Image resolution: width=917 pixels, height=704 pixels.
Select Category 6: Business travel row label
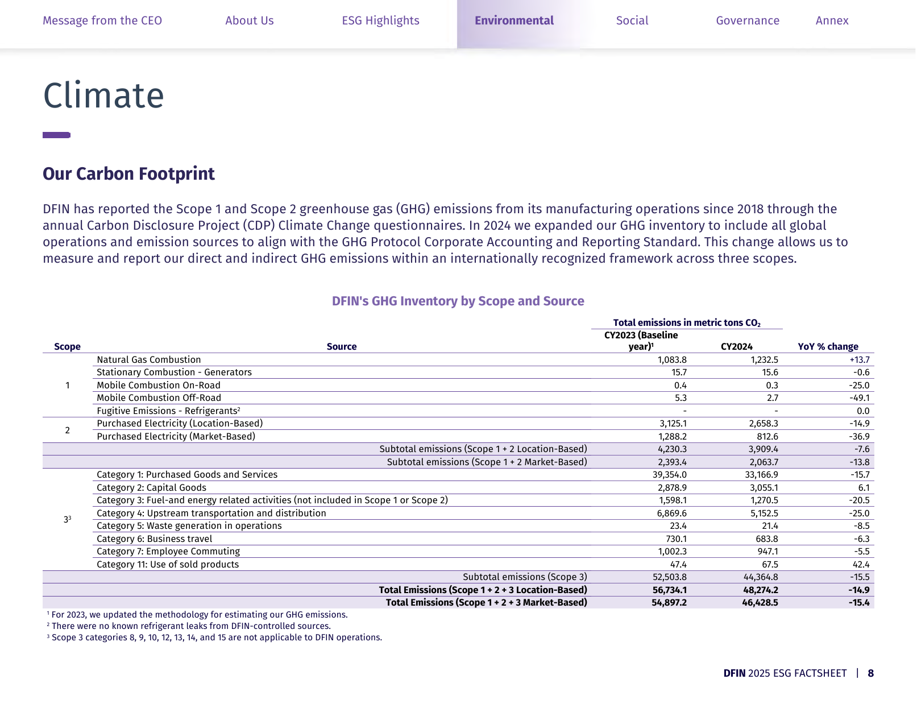click(155, 539)
